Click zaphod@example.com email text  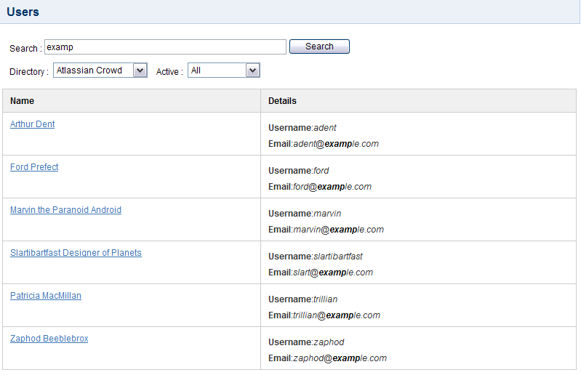[x=340, y=358]
